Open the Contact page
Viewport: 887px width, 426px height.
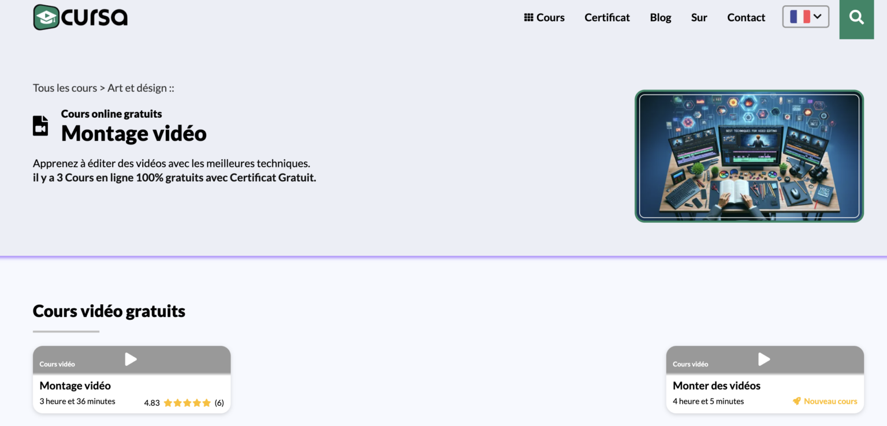[x=746, y=17]
